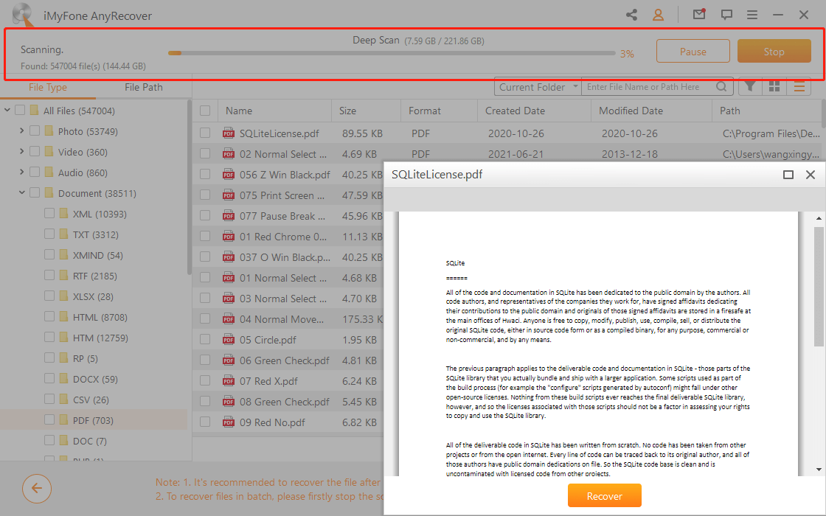Stop the deep scan
Image resolution: width=826 pixels, height=516 pixels.
click(774, 51)
